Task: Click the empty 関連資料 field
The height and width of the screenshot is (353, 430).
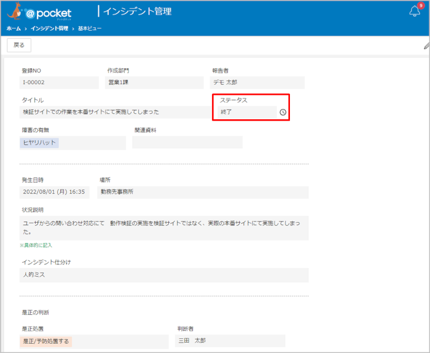Action: [x=187, y=142]
